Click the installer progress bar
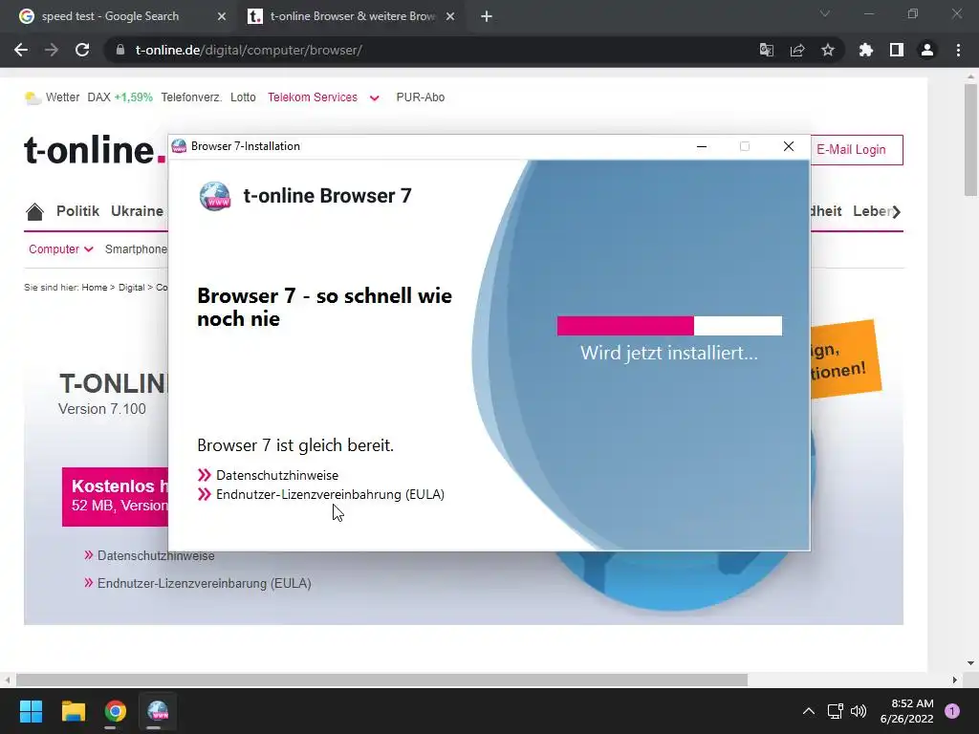Screen dimensions: 979x734 (x=669, y=326)
